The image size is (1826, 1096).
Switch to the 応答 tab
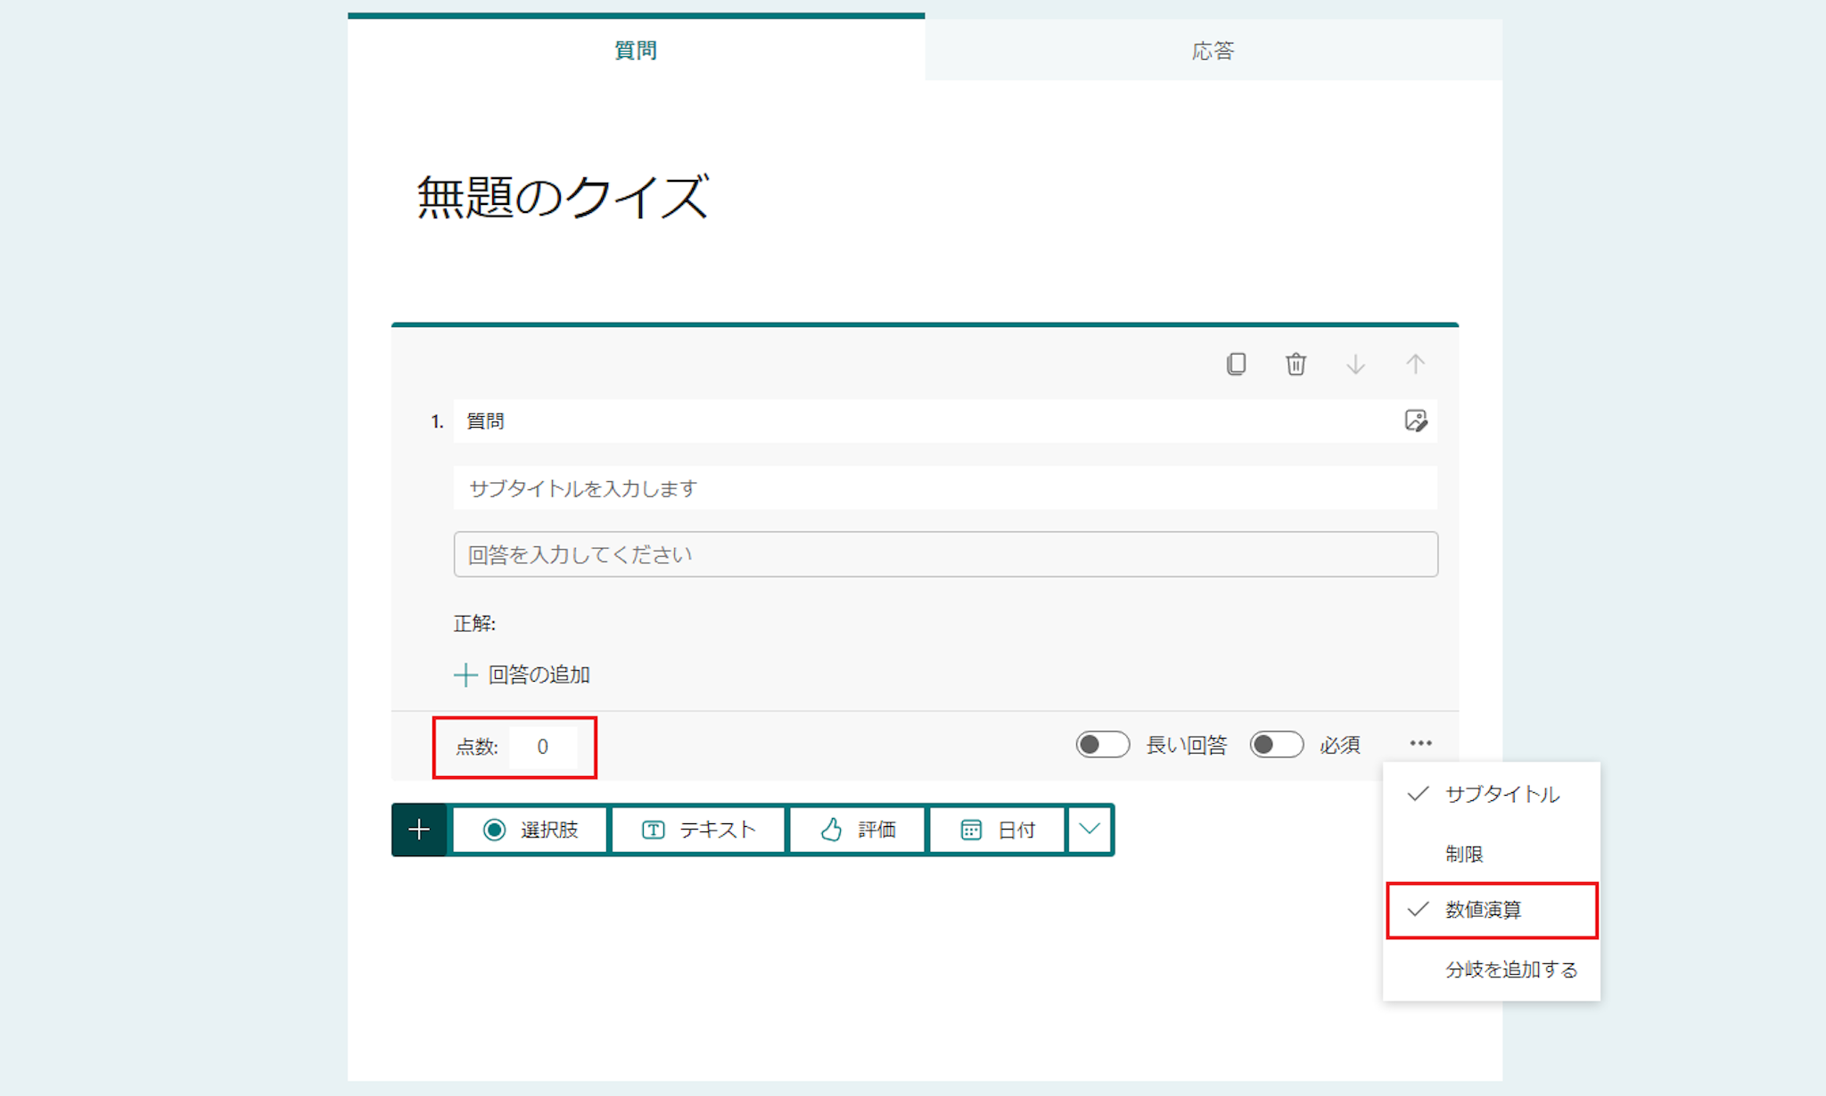pyautogui.click(x=1213, y=51)
